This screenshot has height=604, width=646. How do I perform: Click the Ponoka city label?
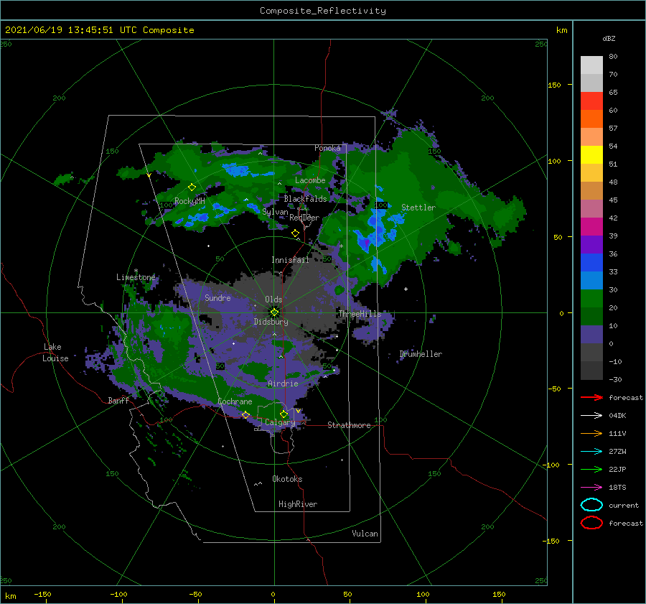coord(327,148)
